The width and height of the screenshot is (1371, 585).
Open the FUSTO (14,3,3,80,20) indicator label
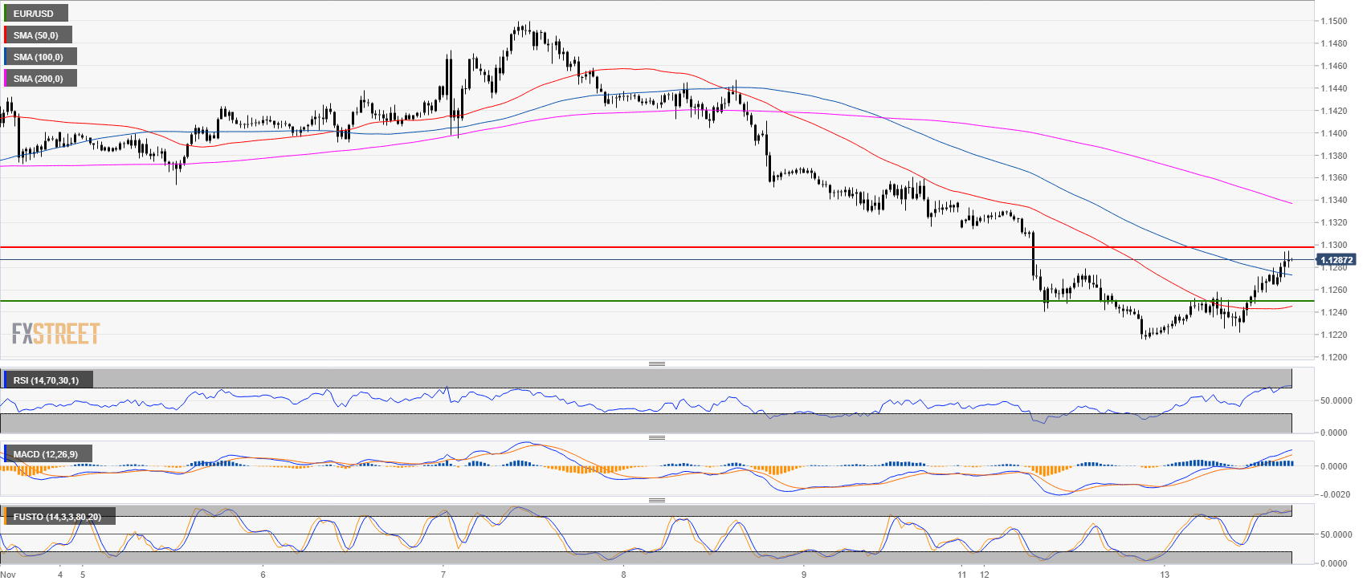click(57, 517)
